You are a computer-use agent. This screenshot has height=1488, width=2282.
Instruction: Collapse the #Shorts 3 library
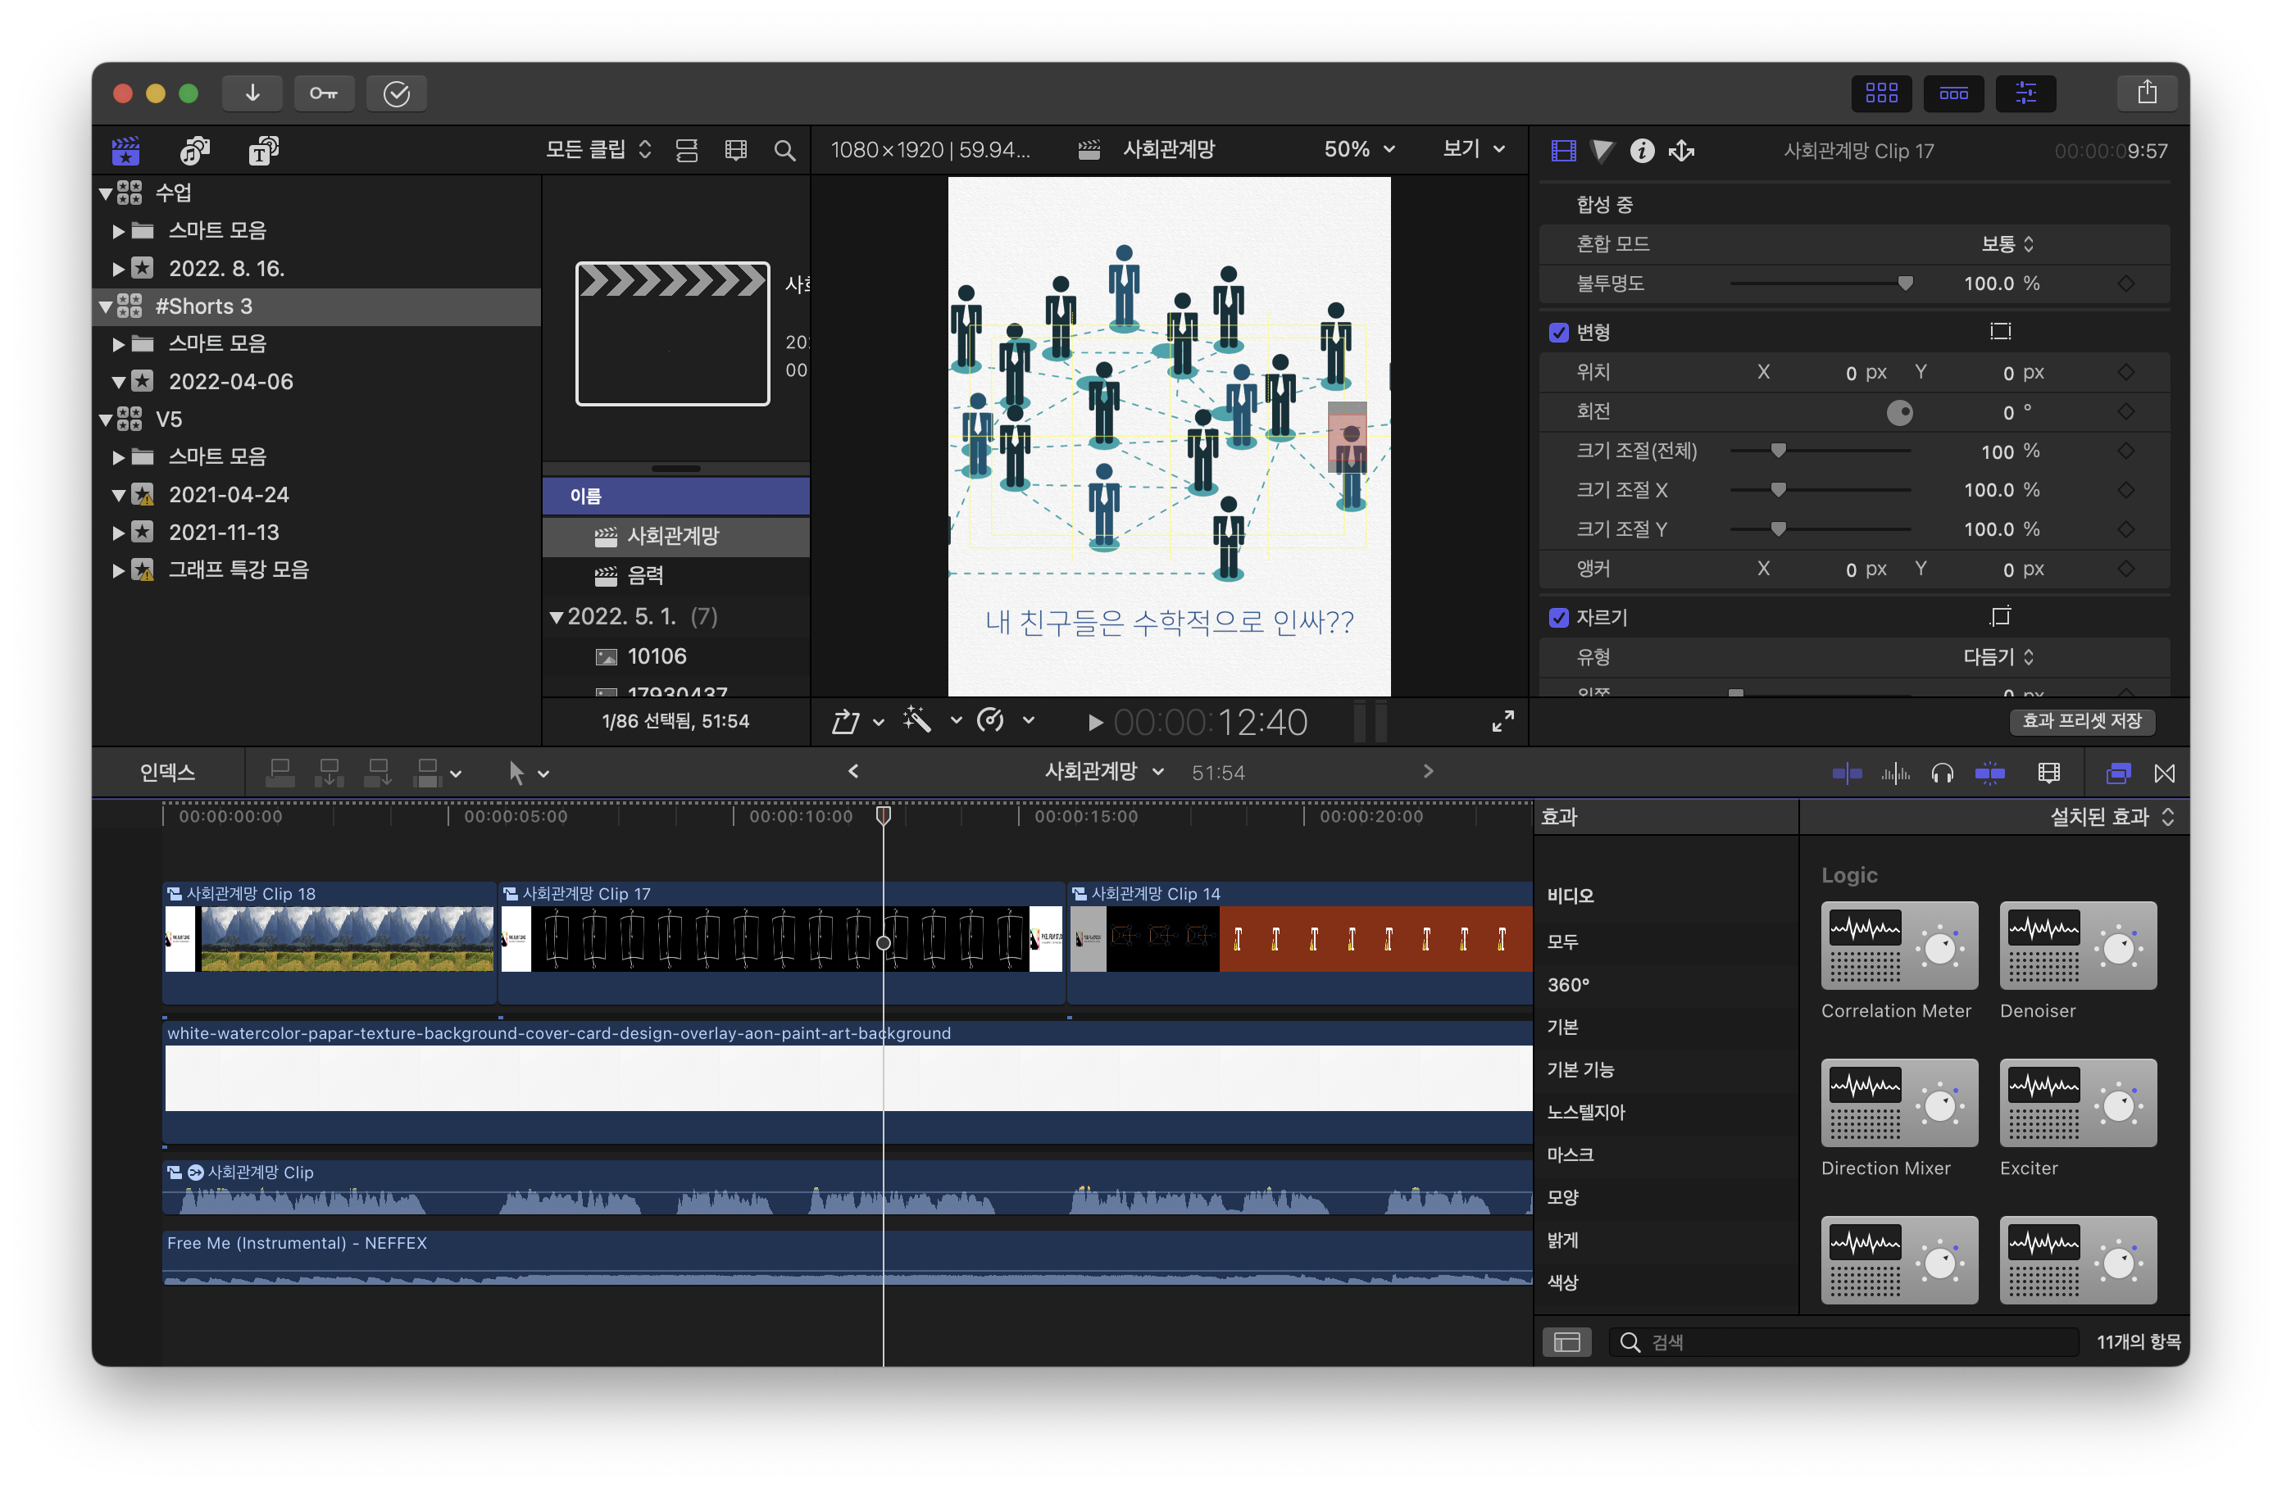coord(106,306)
